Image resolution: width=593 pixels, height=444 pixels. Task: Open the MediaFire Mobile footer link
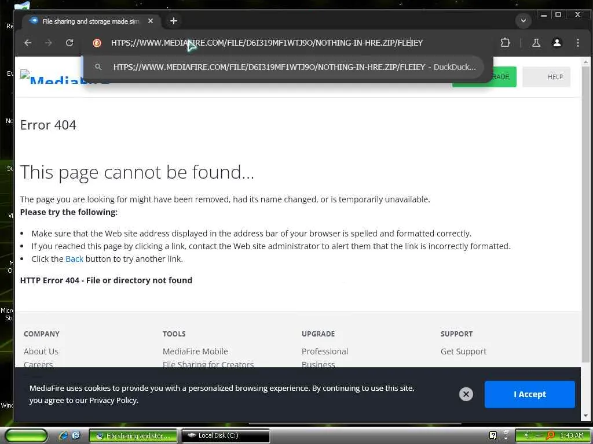(x=195, y=351)
